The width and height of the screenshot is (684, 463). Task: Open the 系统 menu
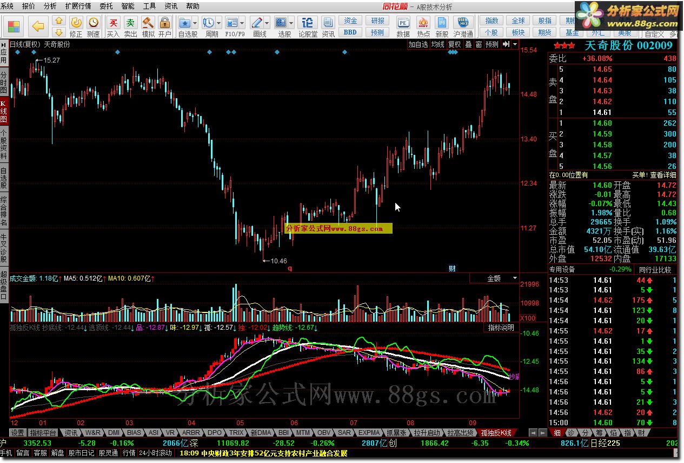click(7, 6)
